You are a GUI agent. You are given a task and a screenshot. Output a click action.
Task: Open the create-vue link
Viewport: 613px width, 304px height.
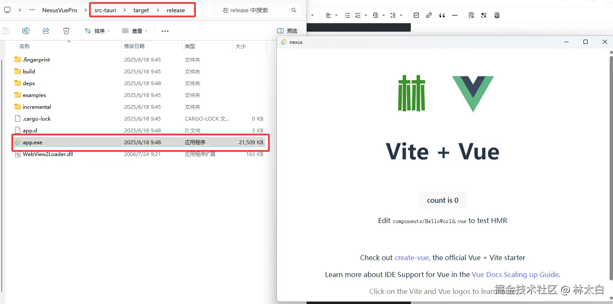click(x=412, y=258)
